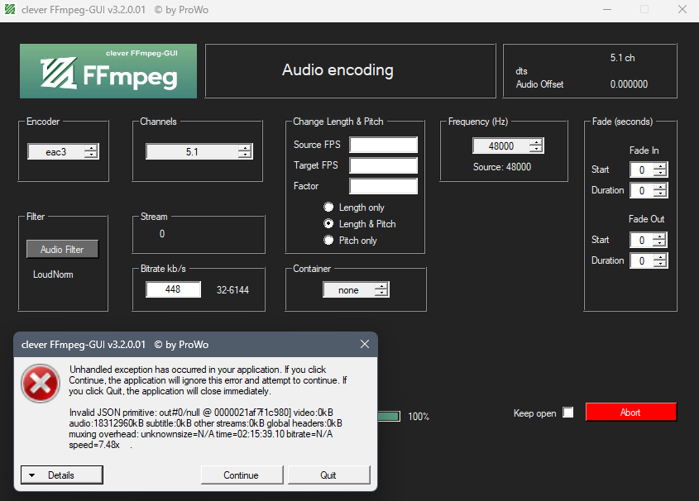Screen dimensions: 699x501
Task: Open the Channels 5.1 selector
Action: tap(199, 151)
